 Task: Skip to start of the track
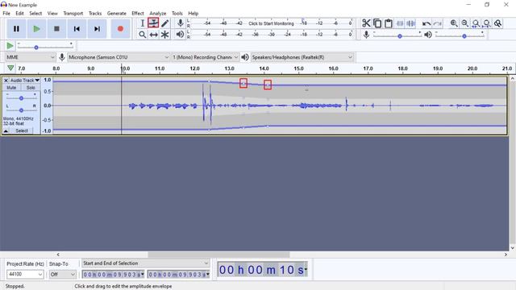[x=77, y=29]
